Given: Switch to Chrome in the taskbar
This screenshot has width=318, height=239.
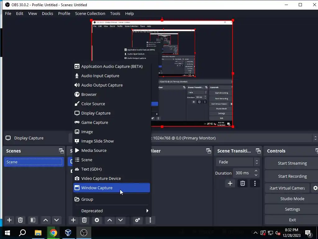Looking at the screenshot, I should click(53, 233).
